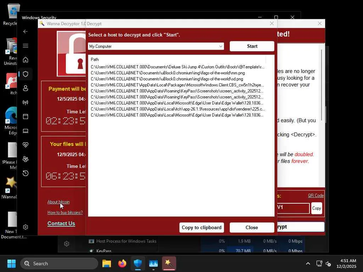363x272 pixels.
Task: Close the Decrypt dialog with Close button
Action: pyautogui.click(x=252, y=227)
